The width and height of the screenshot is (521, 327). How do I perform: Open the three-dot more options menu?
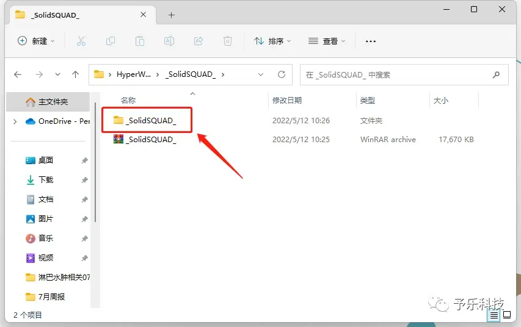tap(371, 41)
